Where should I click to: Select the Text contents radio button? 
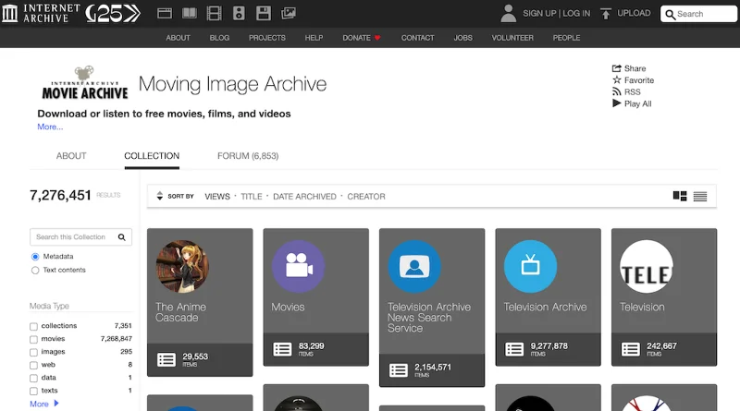(x=35, y=270)
